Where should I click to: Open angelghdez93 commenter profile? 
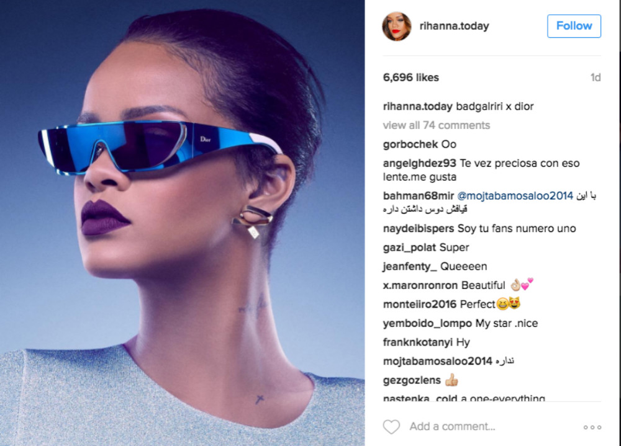tap(419, 163)
